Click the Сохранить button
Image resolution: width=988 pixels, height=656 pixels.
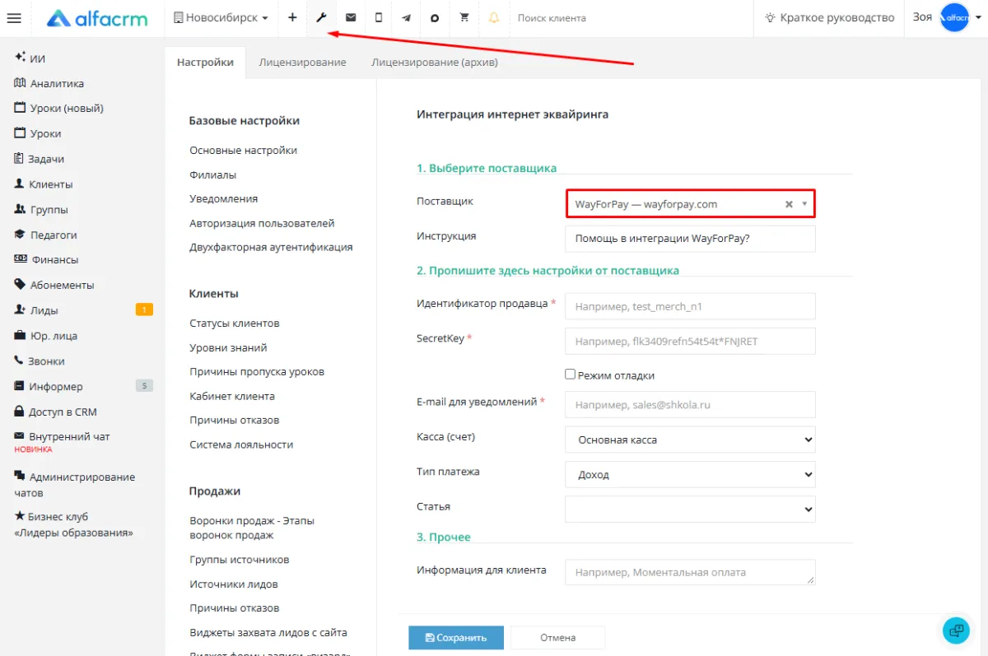[x=456, y=637]
